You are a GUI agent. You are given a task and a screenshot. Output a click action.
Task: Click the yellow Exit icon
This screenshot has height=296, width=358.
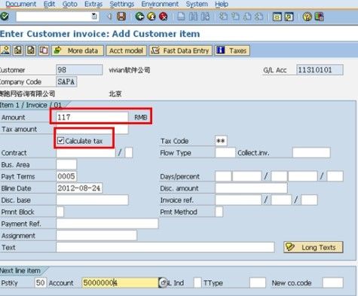[x=151, y=17]
